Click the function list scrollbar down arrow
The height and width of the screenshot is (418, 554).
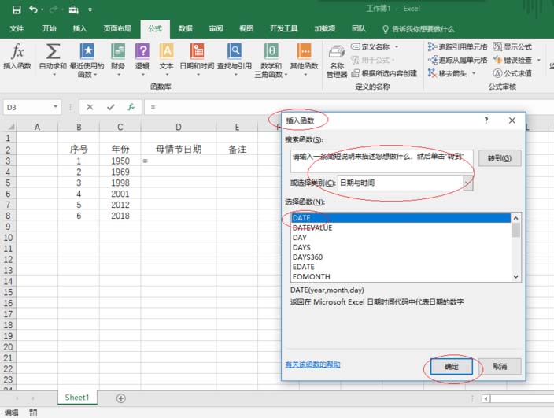pos(516,276)
